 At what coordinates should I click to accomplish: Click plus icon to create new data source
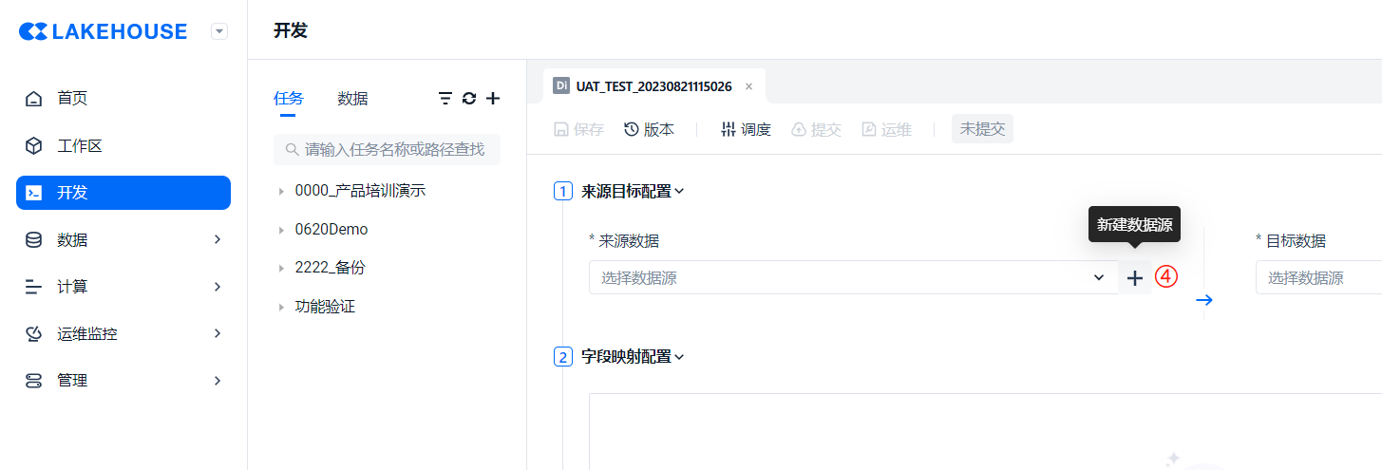(x=1135, y=278)
